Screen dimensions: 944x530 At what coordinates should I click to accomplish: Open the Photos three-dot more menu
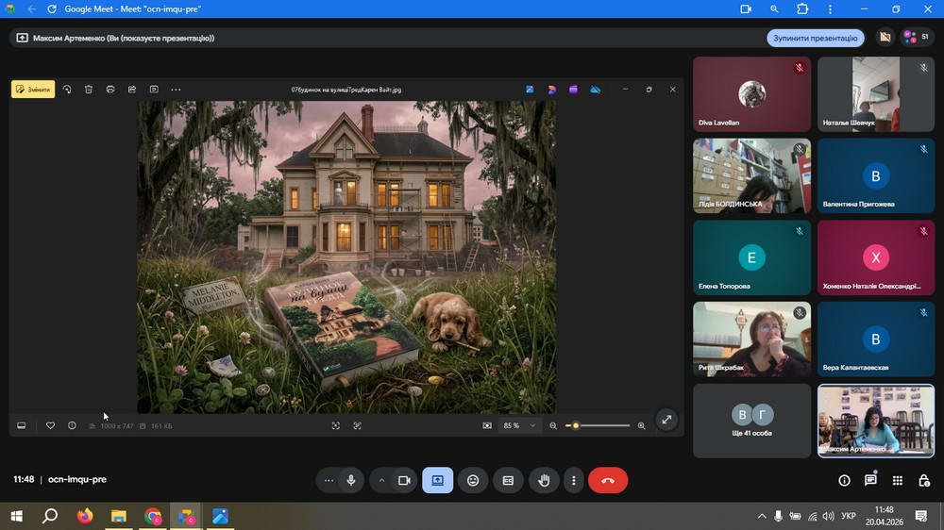click(x=176, y=90)
